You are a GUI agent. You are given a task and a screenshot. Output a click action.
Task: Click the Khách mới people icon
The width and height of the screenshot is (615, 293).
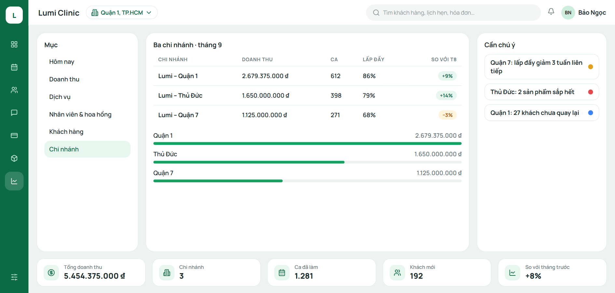click(x=397, y=272)
